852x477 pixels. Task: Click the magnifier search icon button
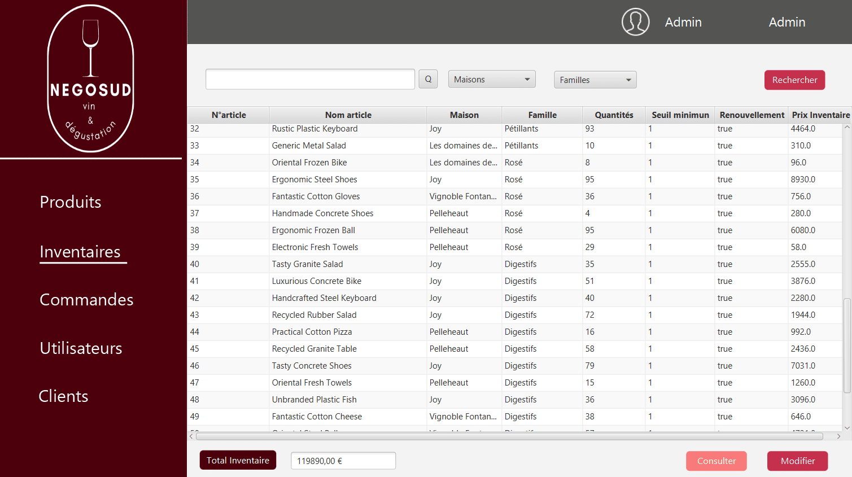[x=428, y=79]
